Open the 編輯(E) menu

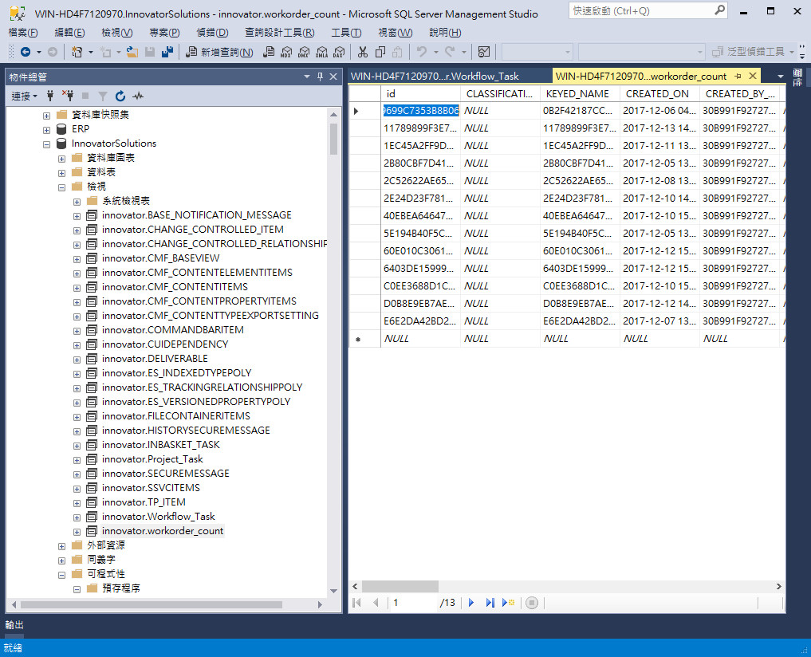pyautogui.click(x=70, y=33)
